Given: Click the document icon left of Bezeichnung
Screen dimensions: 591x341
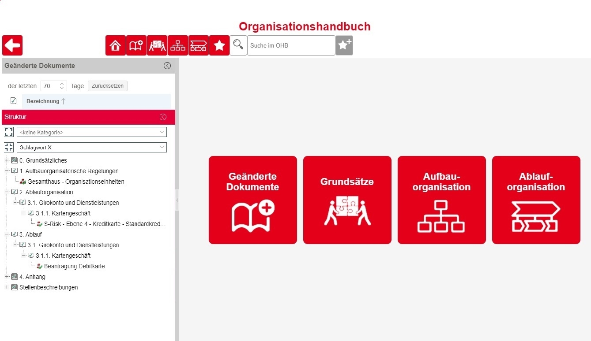Looking at the screenshot, I should point(13,101).
